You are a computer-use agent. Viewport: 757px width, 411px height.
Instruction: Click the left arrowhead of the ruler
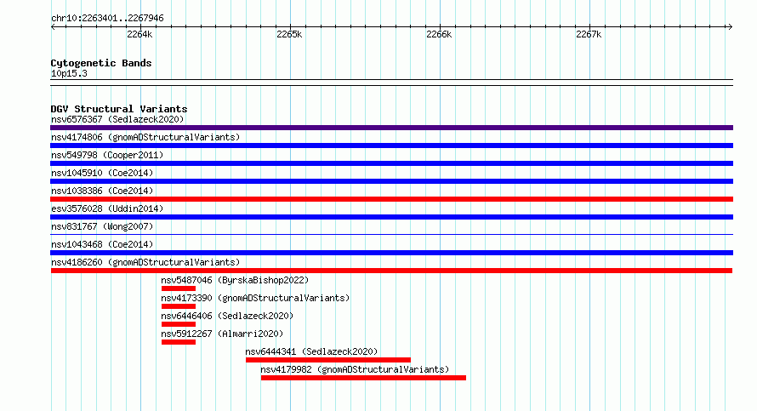[53, 27]
